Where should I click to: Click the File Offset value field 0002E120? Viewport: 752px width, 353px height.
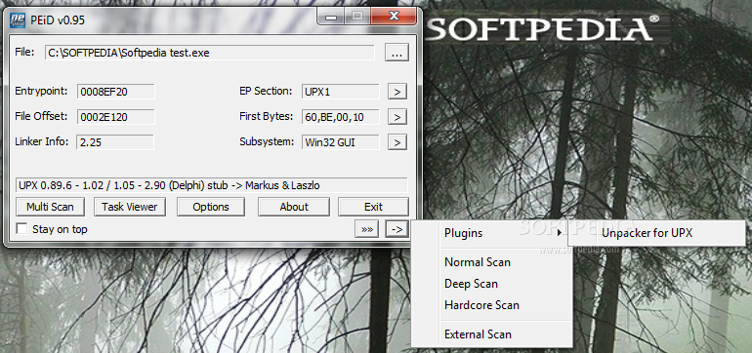(115, 116)
